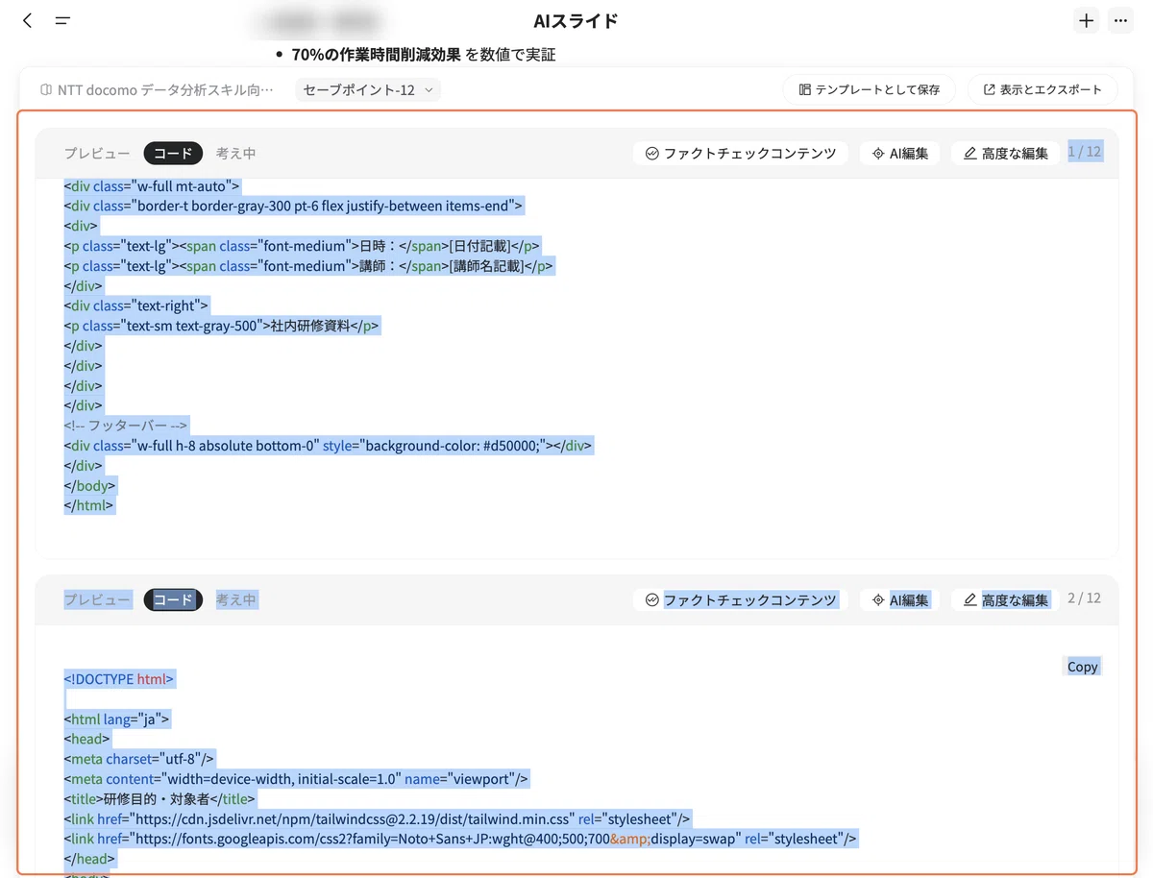Click the 日時 paragraph code line
This screenshot has height=878, width=1153.
(x=302, y=246)
